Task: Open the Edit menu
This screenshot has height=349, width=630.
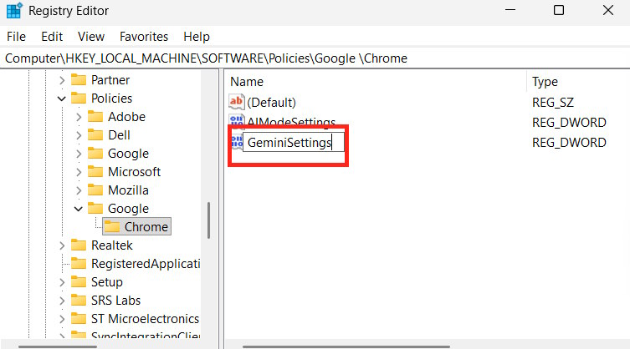Action: 52,37
